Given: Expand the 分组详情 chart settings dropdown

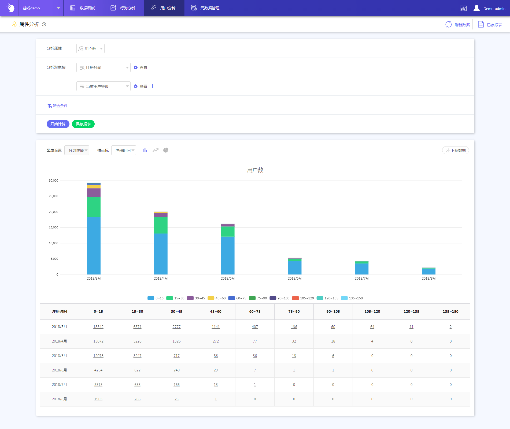Looking at the screenshot, I should (x=77, y=150).
